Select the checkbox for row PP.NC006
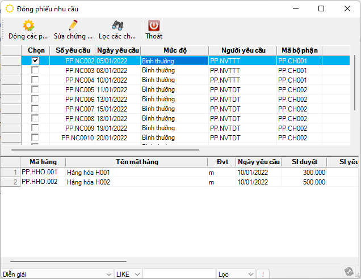 (35, 99)
